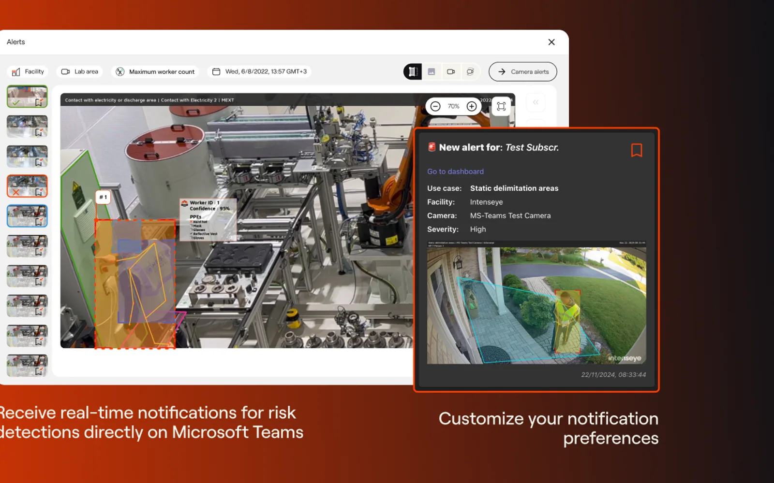Open the Lab area camera filter
The image size is (774, 483).
[x=80, y=71]
